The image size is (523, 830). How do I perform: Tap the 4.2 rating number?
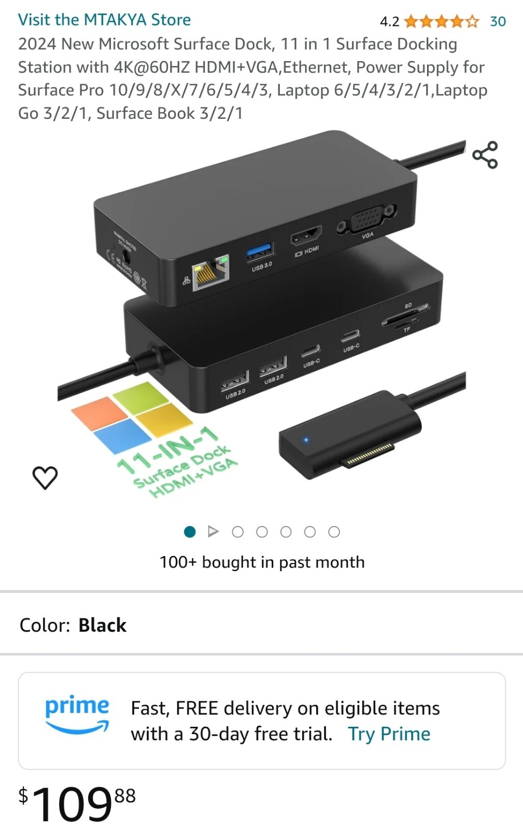tap(389, 21)
